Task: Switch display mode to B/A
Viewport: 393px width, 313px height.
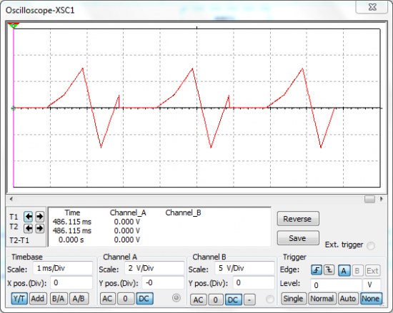Action: (59, 299)
